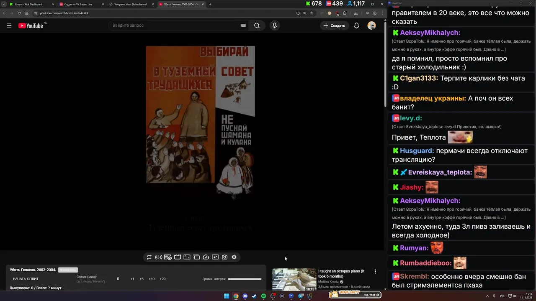Click the VK Live viewer count 439
Image resolution: width=536 pixels, height=301 pixels.
(x=335, y=4)
